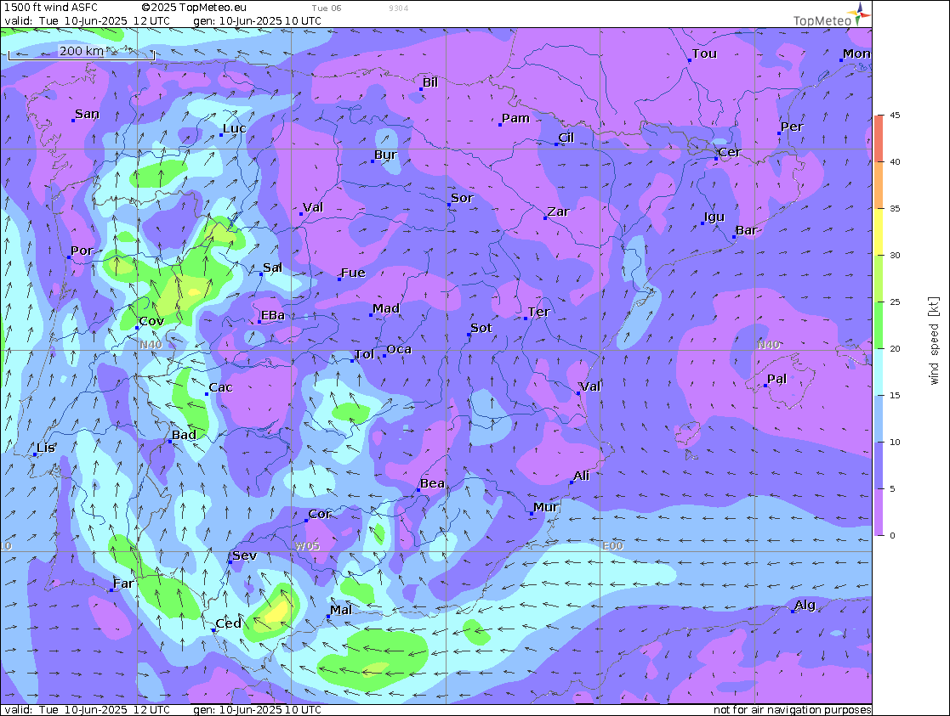Click the TopMeteo compass logo
This screenshot has height=716, width=950.
(x=861, y=14)
